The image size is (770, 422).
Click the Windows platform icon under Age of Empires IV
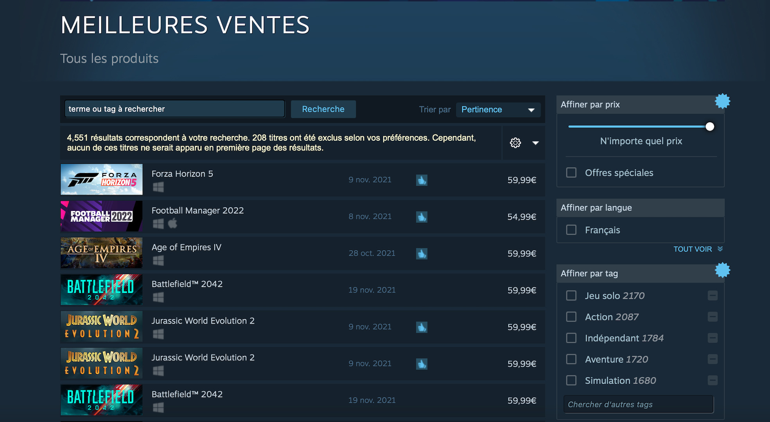click(x=158, y=261)
